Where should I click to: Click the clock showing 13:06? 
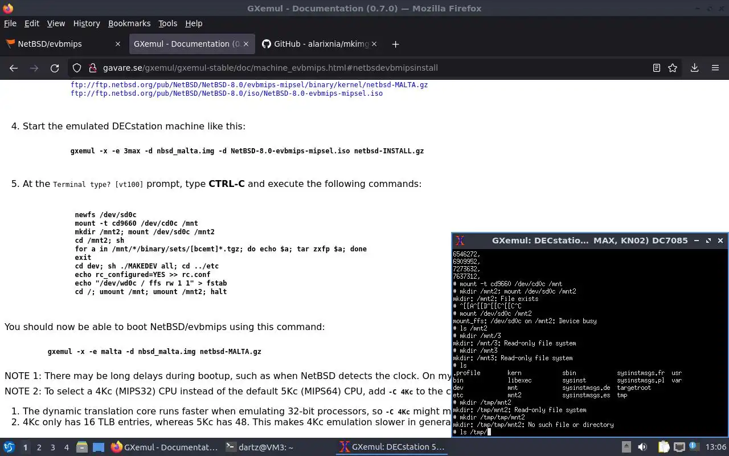tap(716, 447)
